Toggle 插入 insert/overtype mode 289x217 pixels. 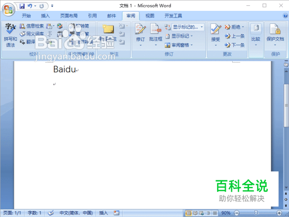coord(104,213)
